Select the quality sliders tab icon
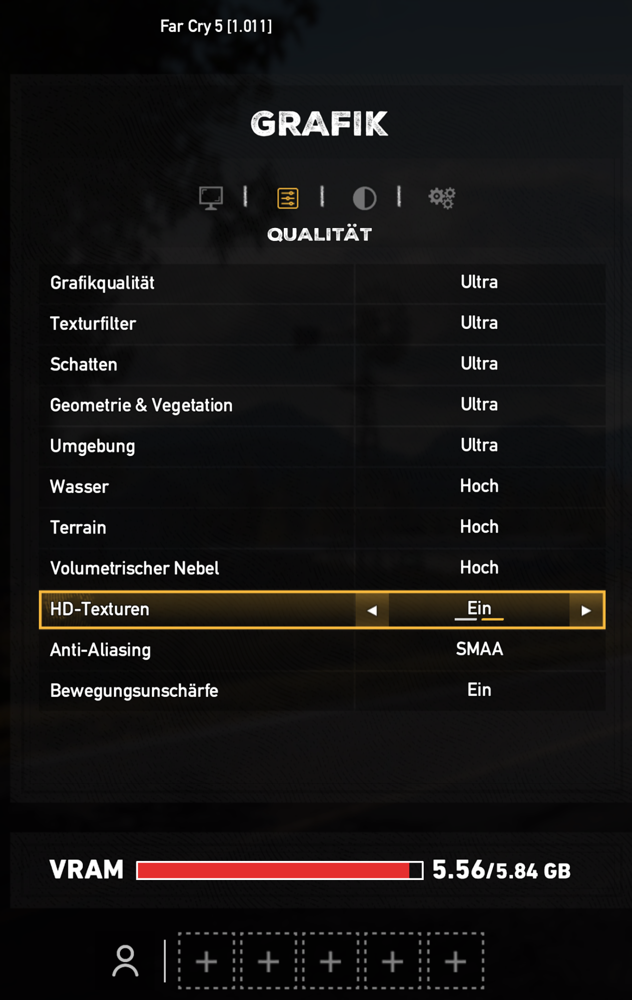Viewport: 632px width, 1000px height. click(288, 198)
